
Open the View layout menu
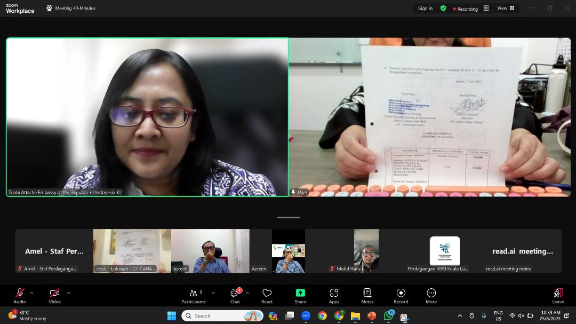pos(506,8)
